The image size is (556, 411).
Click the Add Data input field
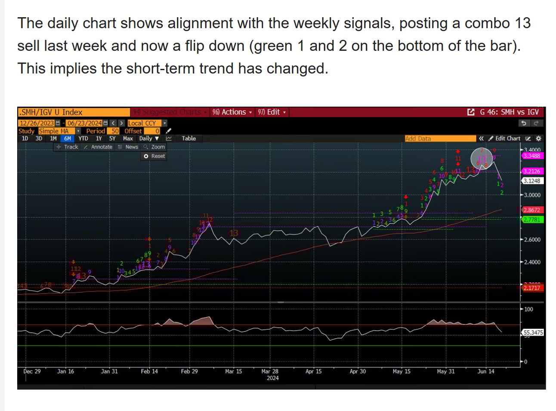[440, 139]
